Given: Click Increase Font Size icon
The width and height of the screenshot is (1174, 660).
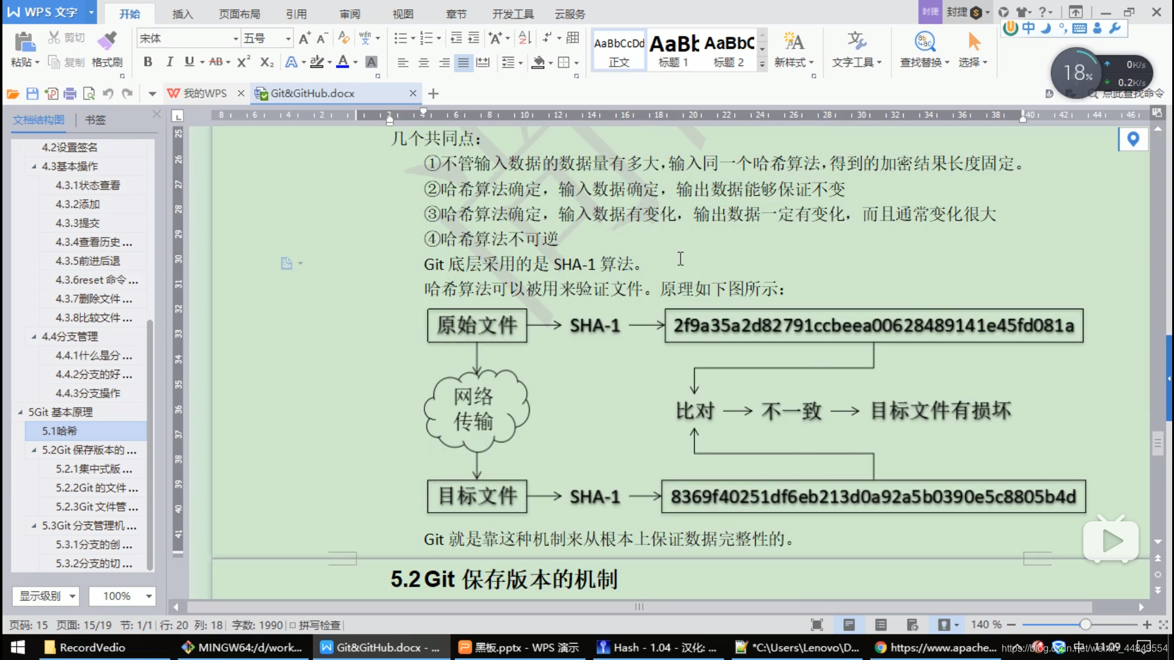Looking at the screenshot, I should 305,38.
